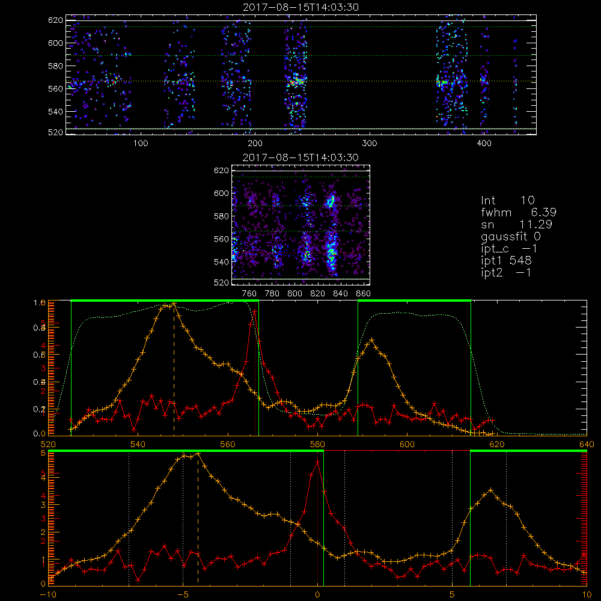Click y-axis label 580 on top spectrogram
The height and width of the screenshot is (601, 601).
coord(55,66)
